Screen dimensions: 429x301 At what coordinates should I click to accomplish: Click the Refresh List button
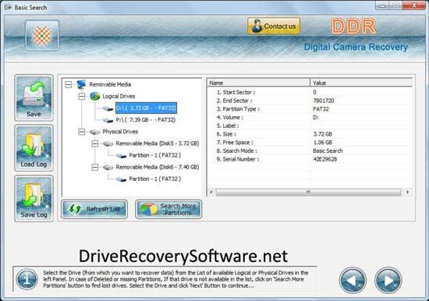pos(94,209)
